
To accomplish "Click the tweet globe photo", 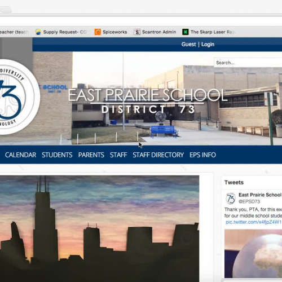I will click(x=253, y=254).
